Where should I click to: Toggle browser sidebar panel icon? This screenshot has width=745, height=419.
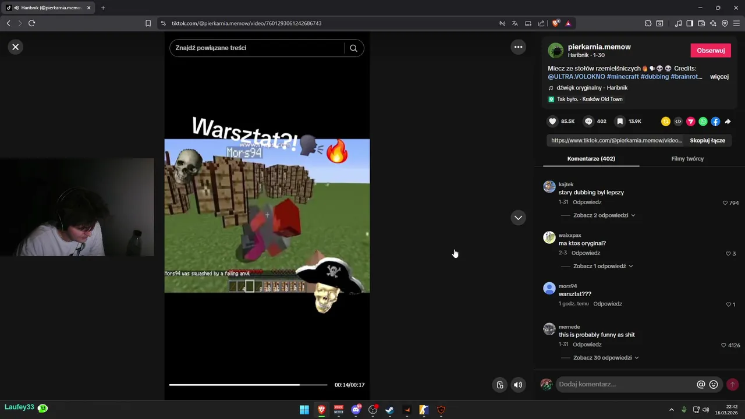(690, 23)
